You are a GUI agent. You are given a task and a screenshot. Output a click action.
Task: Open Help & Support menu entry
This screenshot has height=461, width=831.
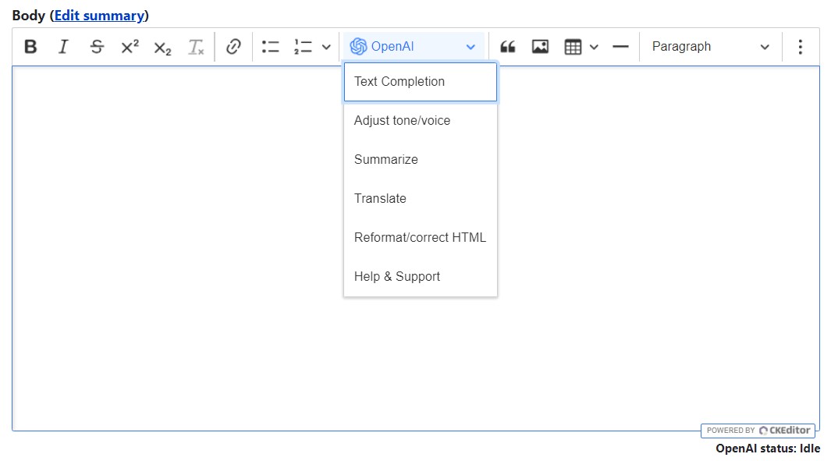421,277
